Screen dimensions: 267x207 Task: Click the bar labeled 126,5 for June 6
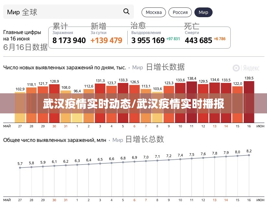pos(134,104)
